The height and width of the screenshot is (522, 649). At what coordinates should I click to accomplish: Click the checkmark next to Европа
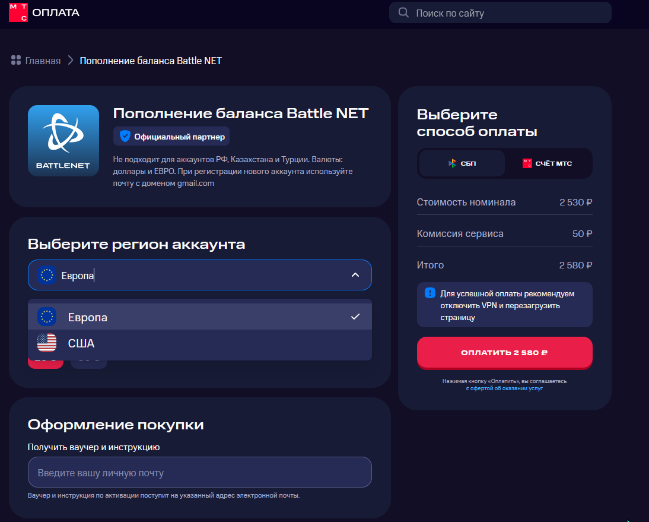355,317
